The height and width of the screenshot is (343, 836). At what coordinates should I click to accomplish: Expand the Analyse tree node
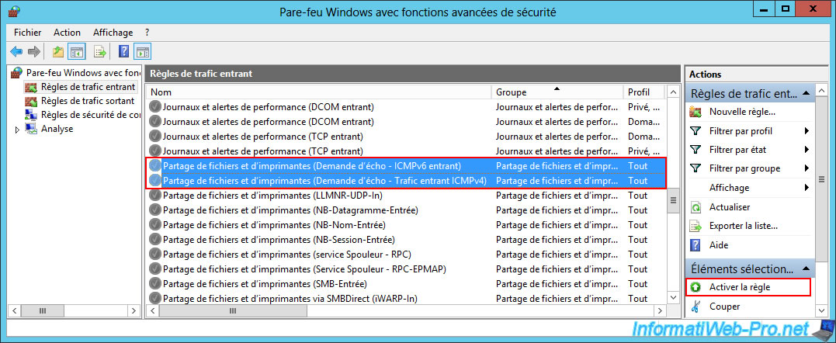tap(17, 129)
